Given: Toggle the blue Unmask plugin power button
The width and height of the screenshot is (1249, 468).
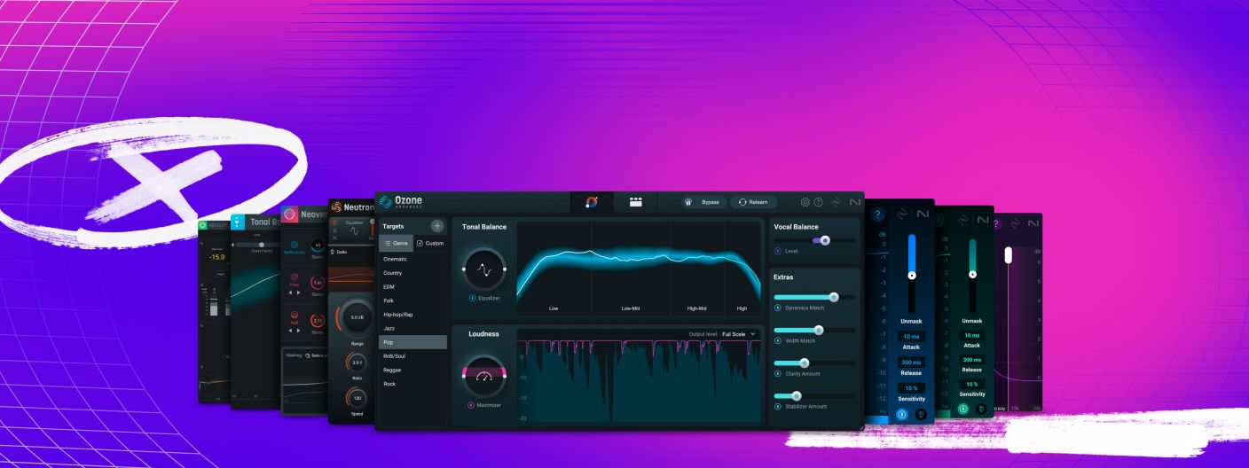Looking at the screenshot, I should 902,413.
